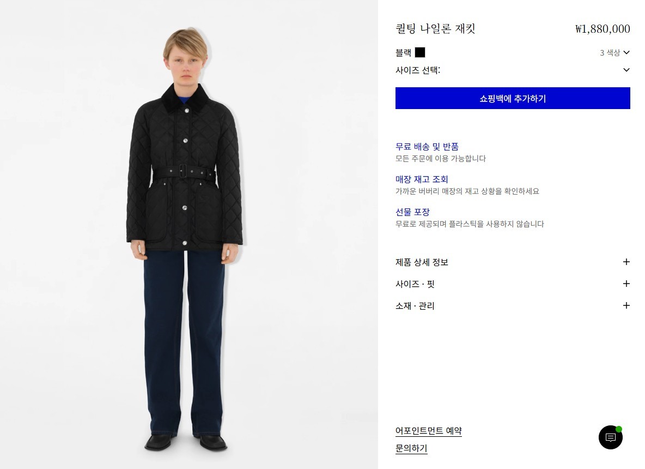Click the 쇼핑백에 추가하기 button
Screen dimensions: 645x469
tap(513, 98)
